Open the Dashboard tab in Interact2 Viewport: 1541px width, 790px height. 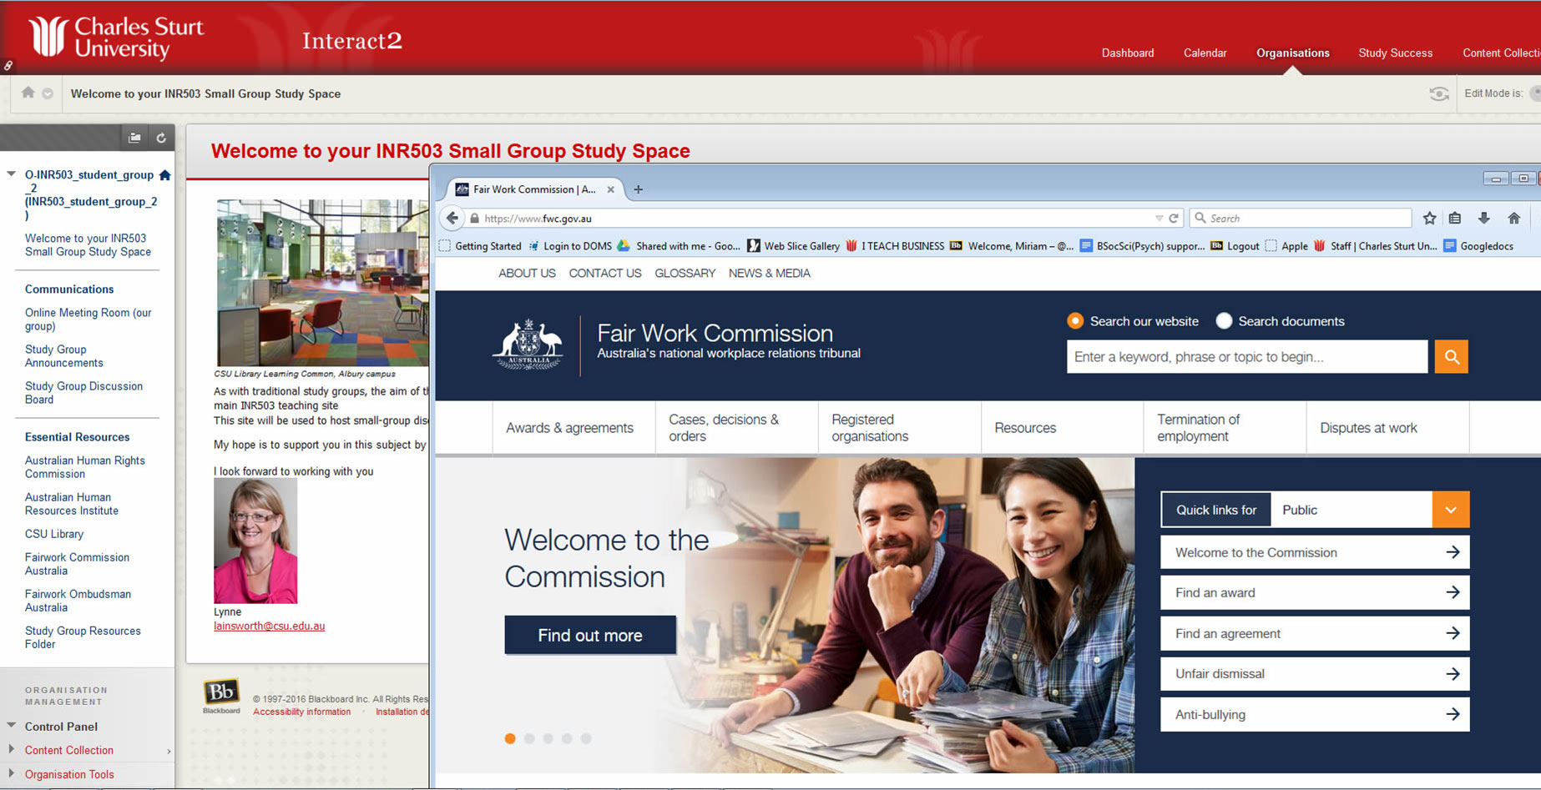point(1128,53)
